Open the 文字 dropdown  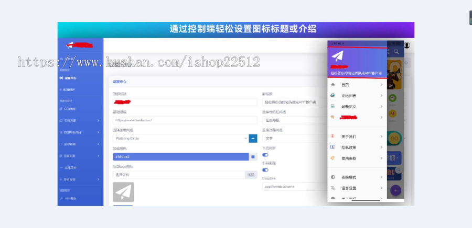point(294,139)
